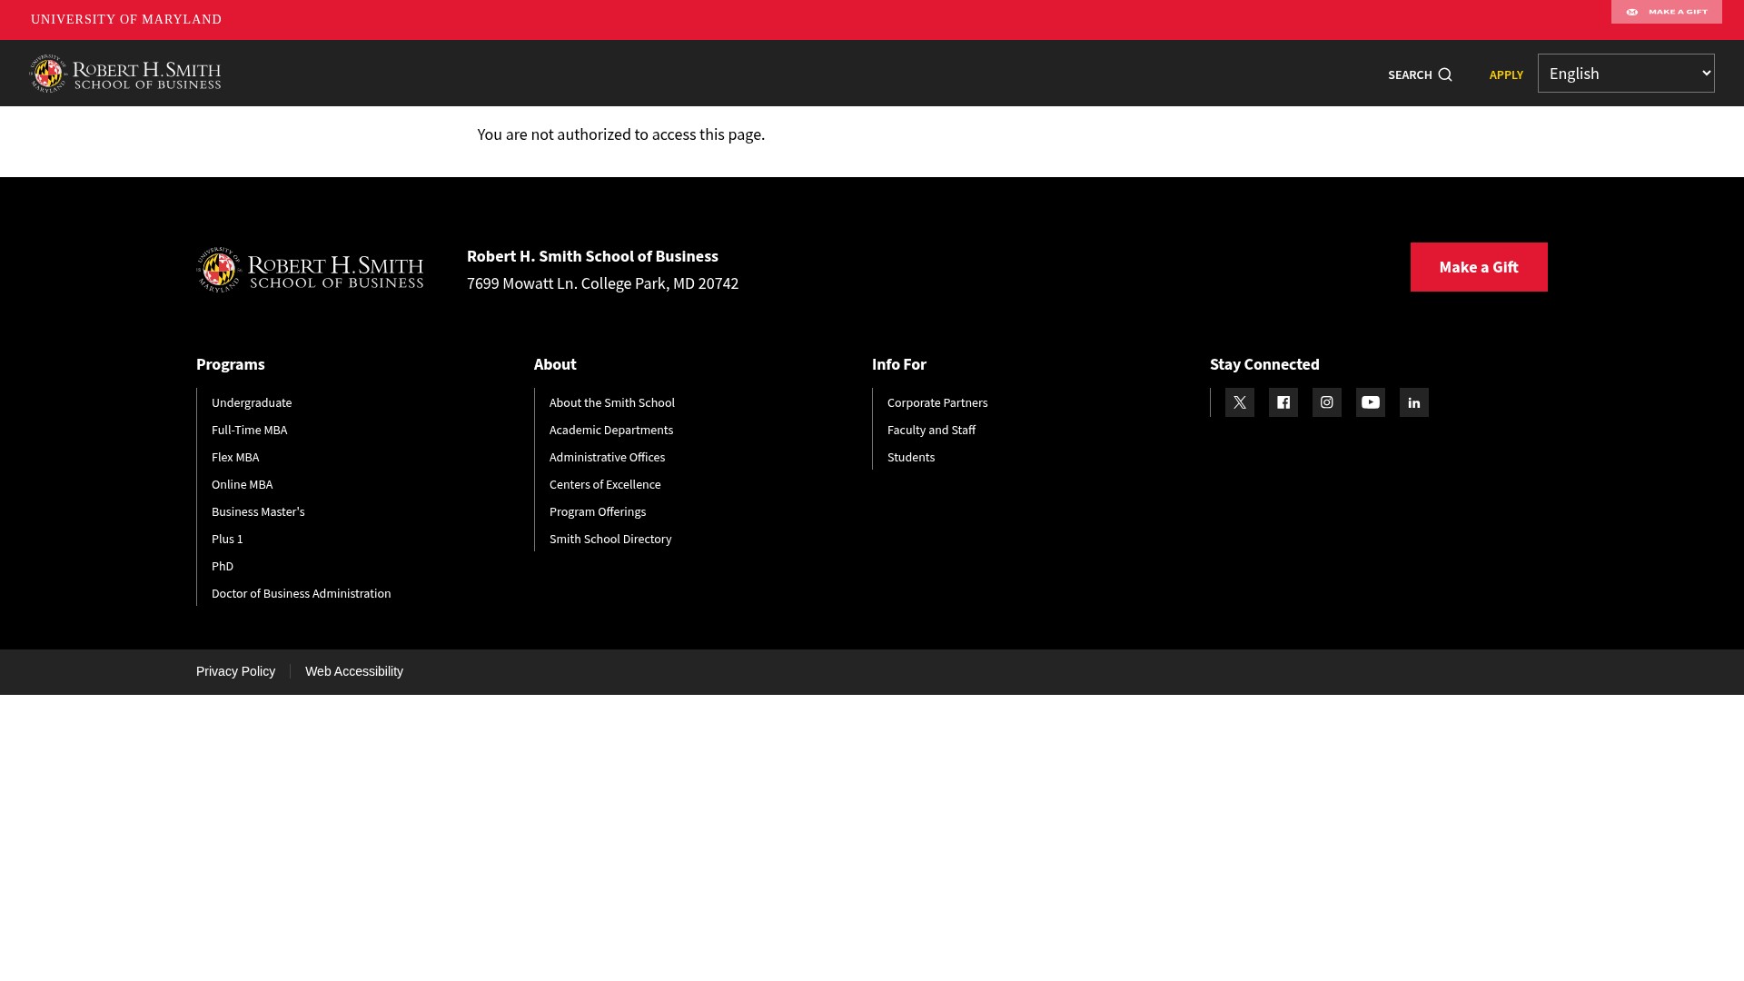Click the small Make a Gift top button

click(x=1666, y=12)
